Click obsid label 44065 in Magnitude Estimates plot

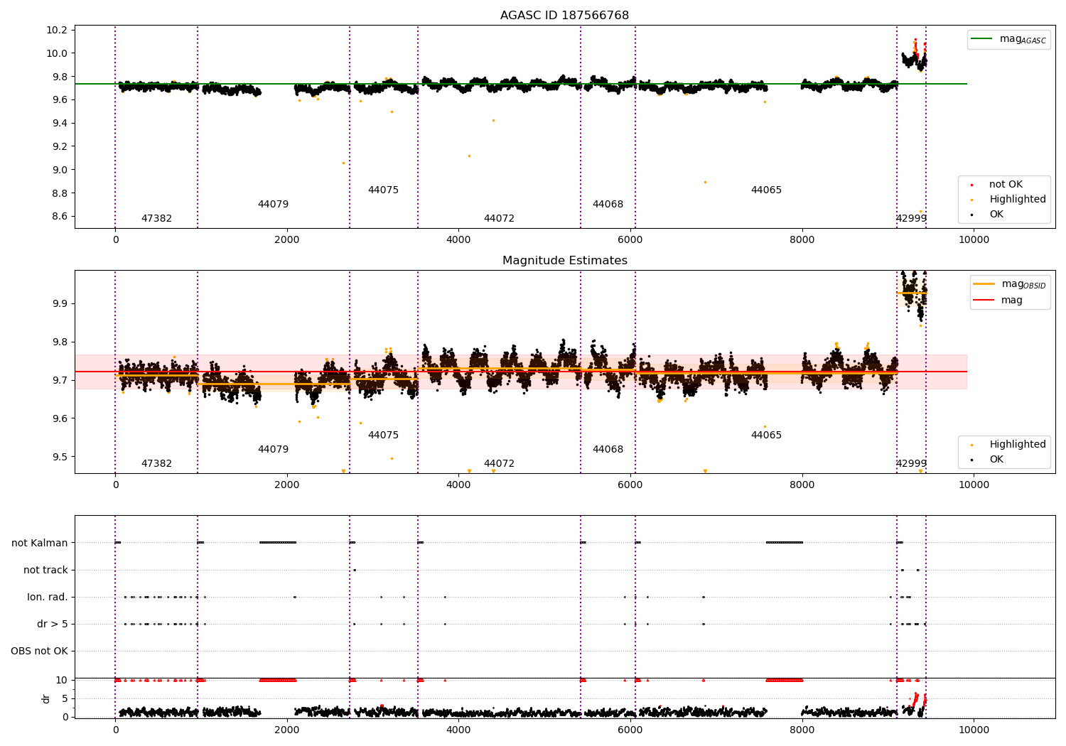pyautogui.click(x=766, y=436)
